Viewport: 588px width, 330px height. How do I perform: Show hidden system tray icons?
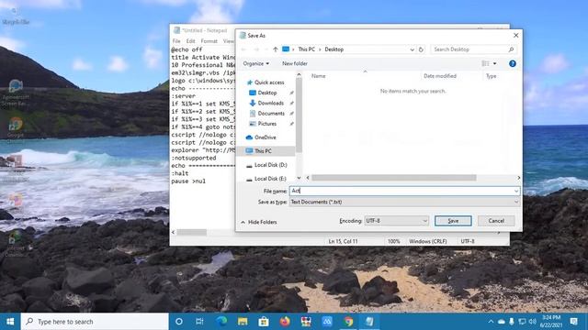click(x=491, y=322)
